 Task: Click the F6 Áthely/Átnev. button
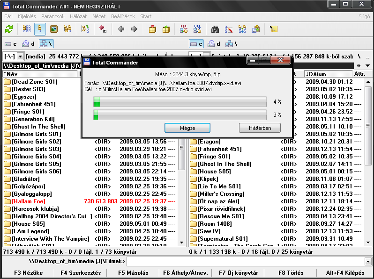click(x=185, y=273)
